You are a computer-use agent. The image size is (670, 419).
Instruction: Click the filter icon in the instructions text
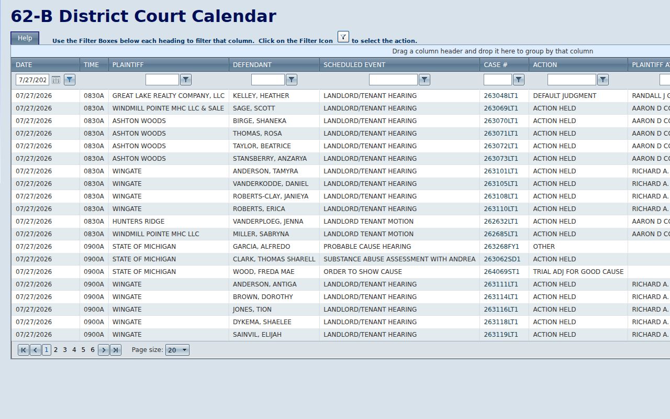point(343,37)
